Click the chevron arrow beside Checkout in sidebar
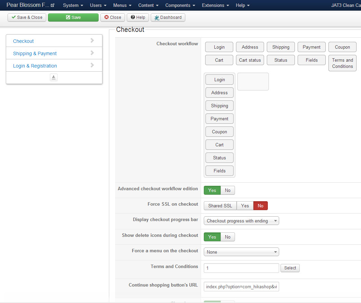The height and width of the screenshot is (303, 361). click(92, 40)
